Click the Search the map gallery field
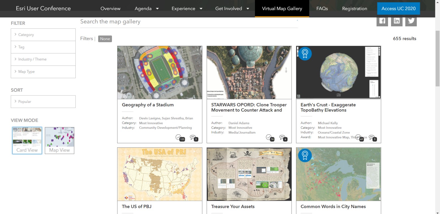 tap(189, 22)
